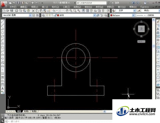Viewport: 160px width, 123px height.
Task: Expand the quick access toolbar customize arrow
Action: tap(42, 3)
